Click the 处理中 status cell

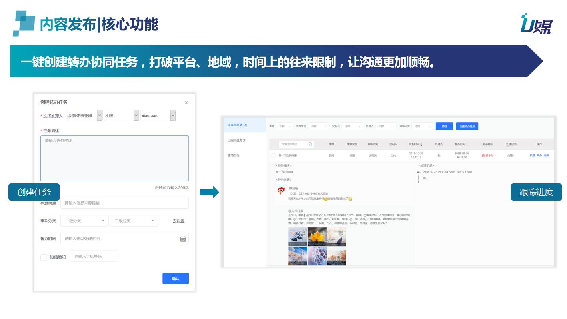pyautogui.click(x=511, y=156)
